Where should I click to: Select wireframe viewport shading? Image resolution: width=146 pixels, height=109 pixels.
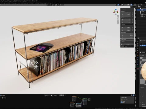127,5
